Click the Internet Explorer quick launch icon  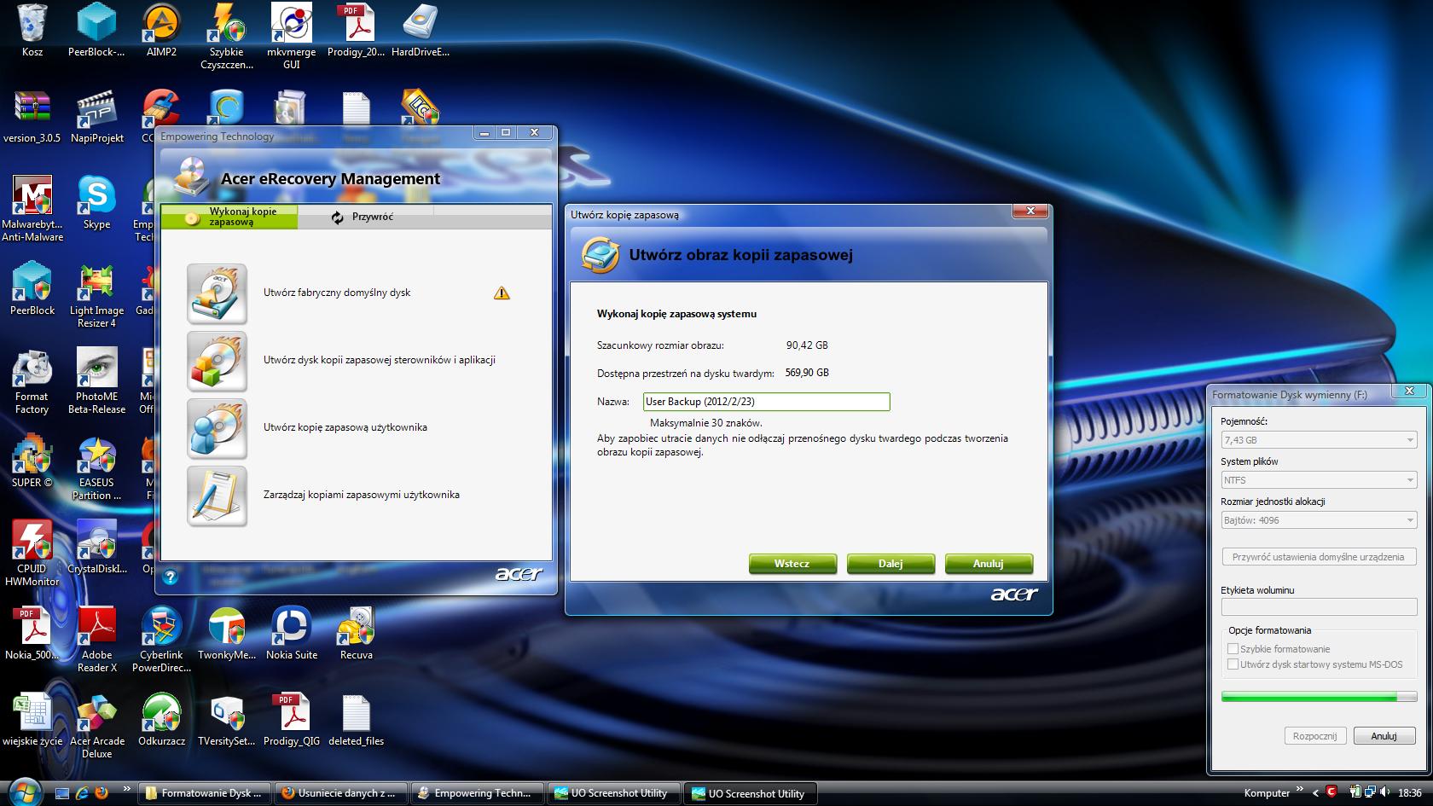pos(83,793)
